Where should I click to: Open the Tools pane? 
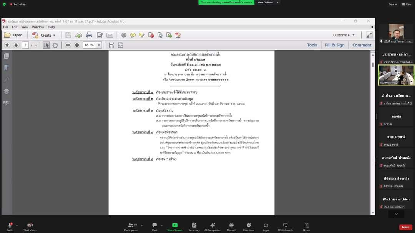tap(312, 45)
